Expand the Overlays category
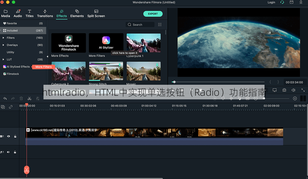Viewport: 308px width, 179px height. (3, 45)
